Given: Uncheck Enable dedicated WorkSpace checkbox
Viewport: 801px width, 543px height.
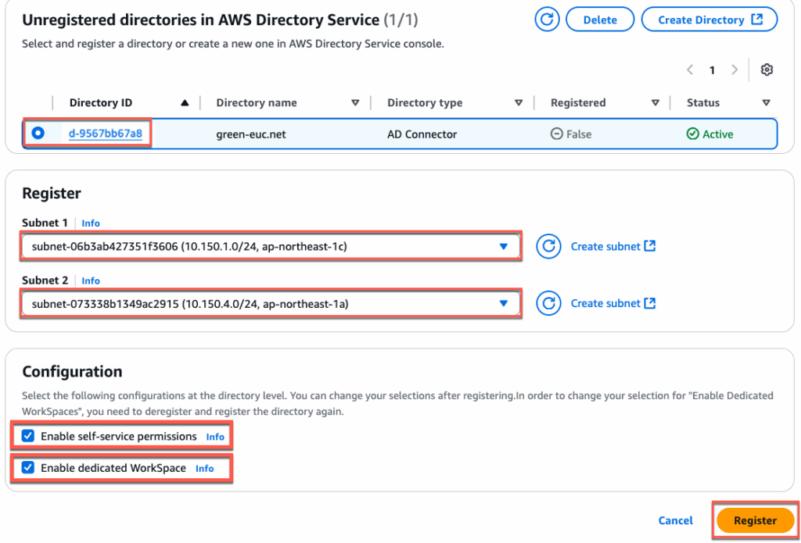Looking at the screenshot, I should pos(29,468).
